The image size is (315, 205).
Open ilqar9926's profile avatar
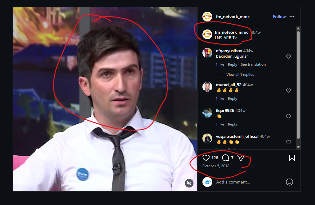pos(207,113)
